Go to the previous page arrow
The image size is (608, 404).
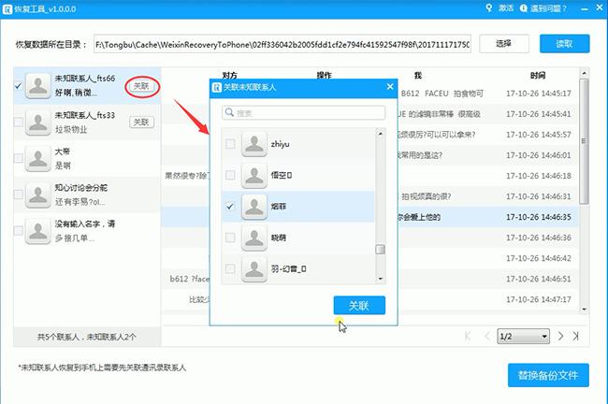pos(487,336)
